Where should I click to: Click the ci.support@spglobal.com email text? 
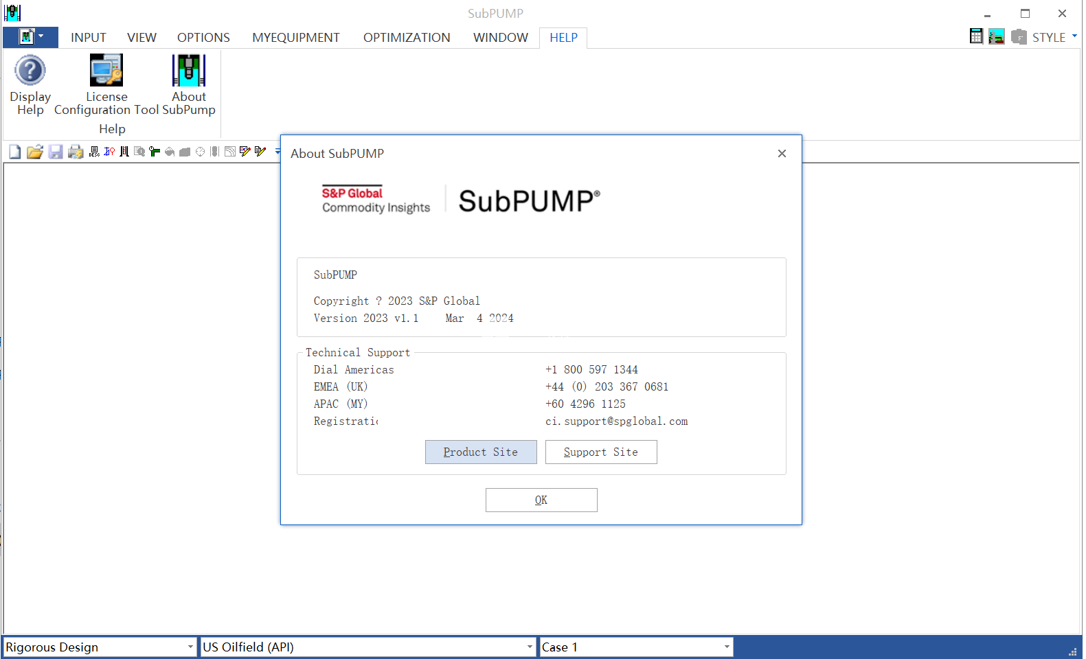coord(617,421)
